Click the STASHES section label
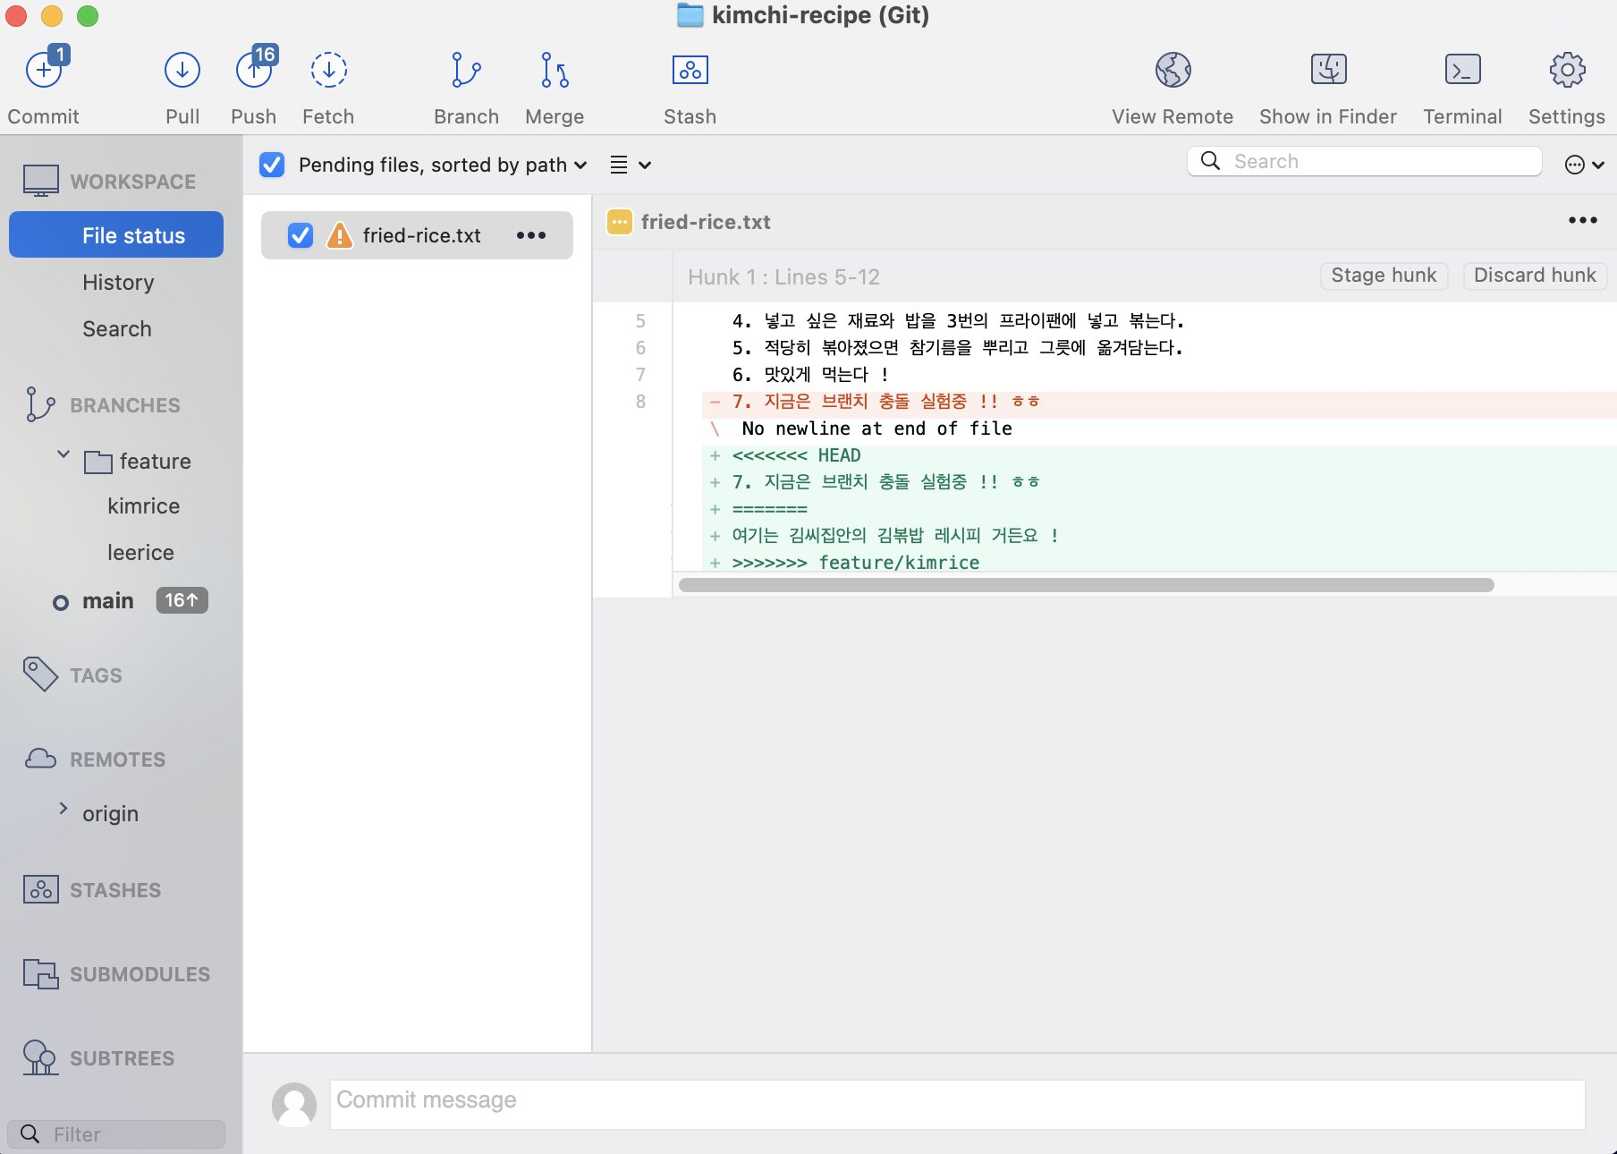The image size is (1617, 1154). tap(115, 890)
